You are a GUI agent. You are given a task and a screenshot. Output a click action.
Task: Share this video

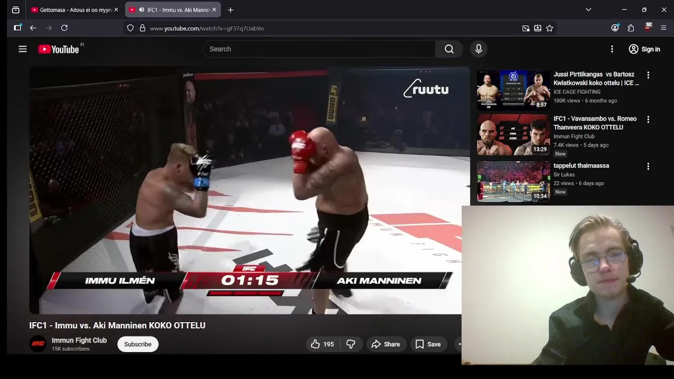click(386, 344)
